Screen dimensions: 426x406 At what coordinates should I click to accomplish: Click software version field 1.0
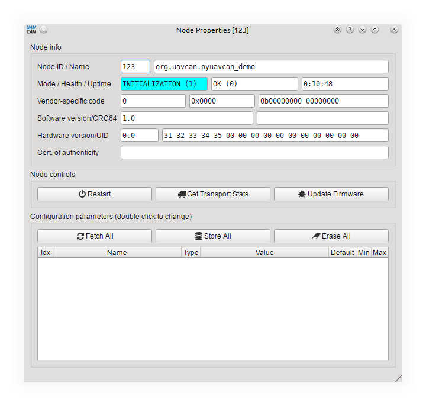[x=187, y=118]
